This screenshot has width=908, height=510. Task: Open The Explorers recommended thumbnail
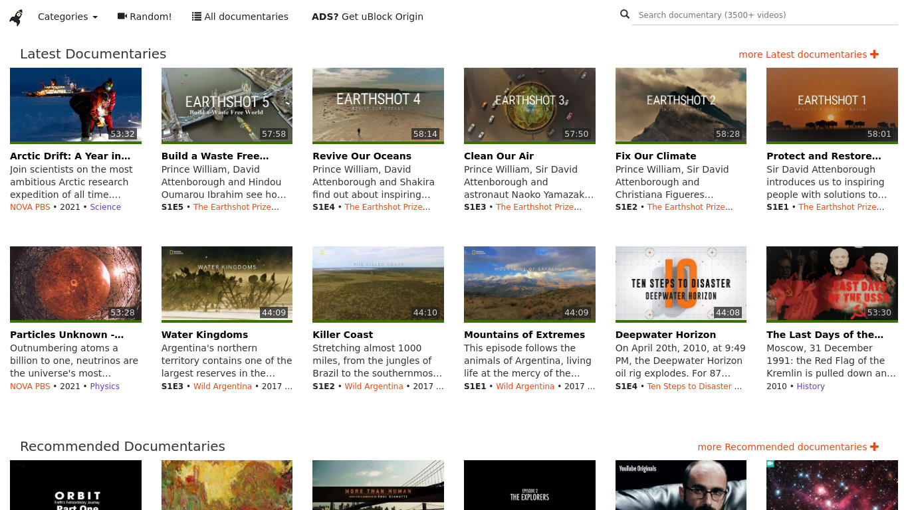pyautogui.click(x=530, y=485)
